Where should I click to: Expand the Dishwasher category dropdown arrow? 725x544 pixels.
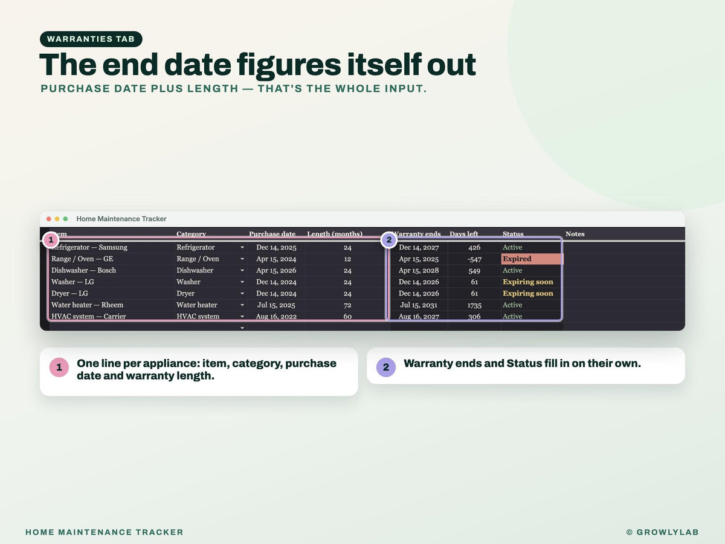pos(242,270)
